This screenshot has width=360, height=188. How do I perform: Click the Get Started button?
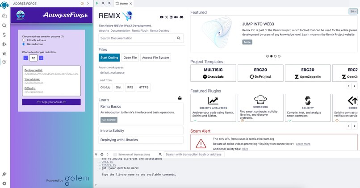109,120
